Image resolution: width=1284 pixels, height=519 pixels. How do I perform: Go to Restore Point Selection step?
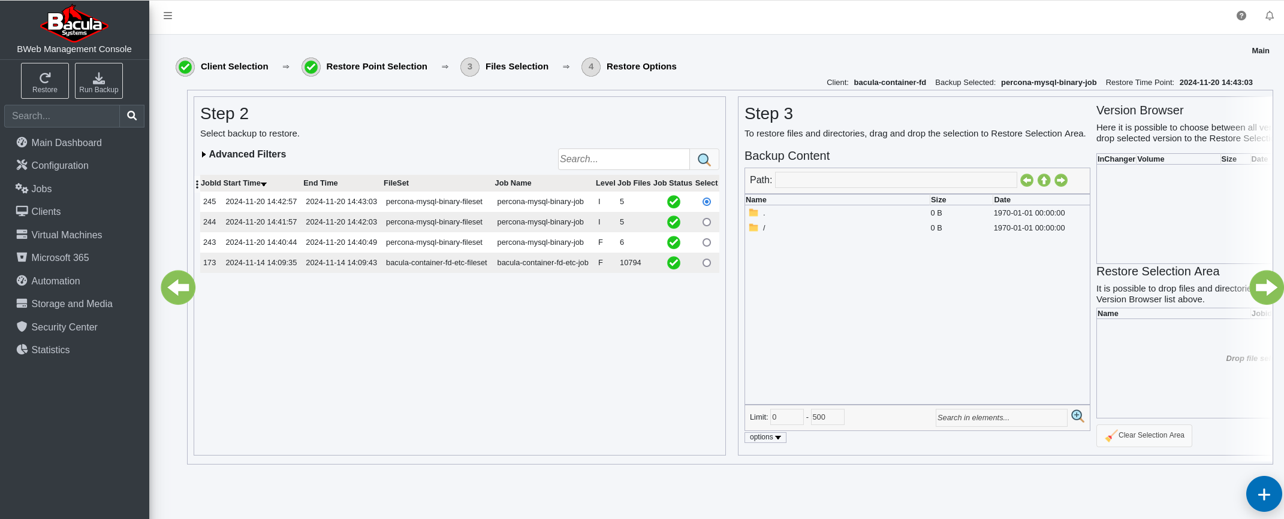[364, 66]
